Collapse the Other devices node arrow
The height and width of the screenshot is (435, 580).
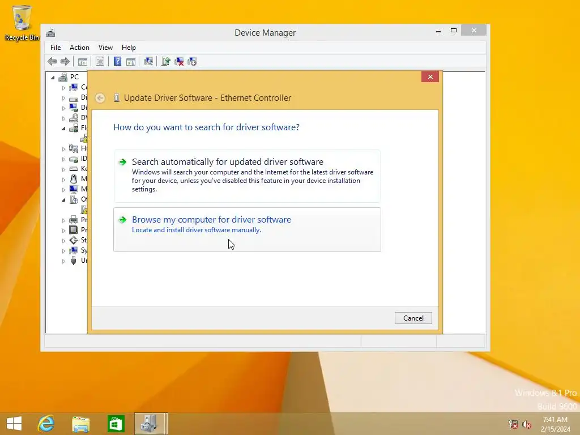pyautogui.click(x=63, y=200)
